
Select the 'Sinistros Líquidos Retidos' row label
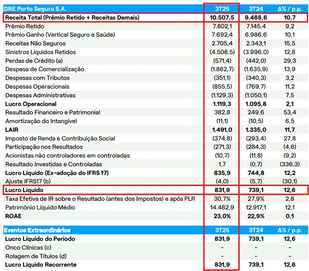40,52
